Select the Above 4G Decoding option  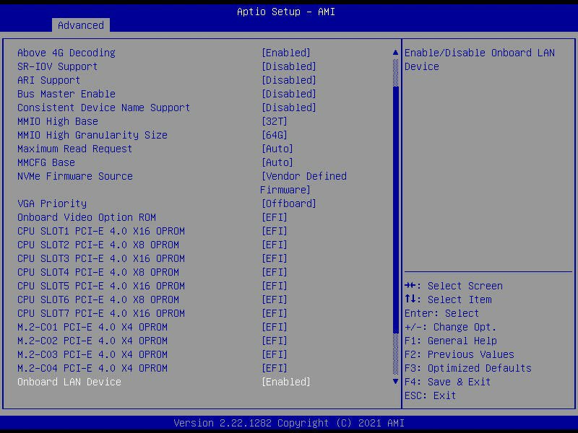coord(66,53)
